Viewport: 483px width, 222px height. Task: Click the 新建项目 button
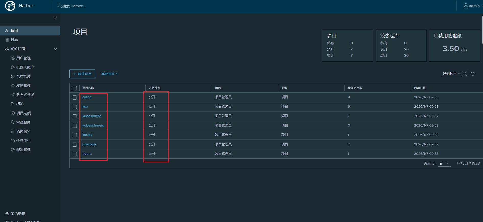[x=82, y=74]
